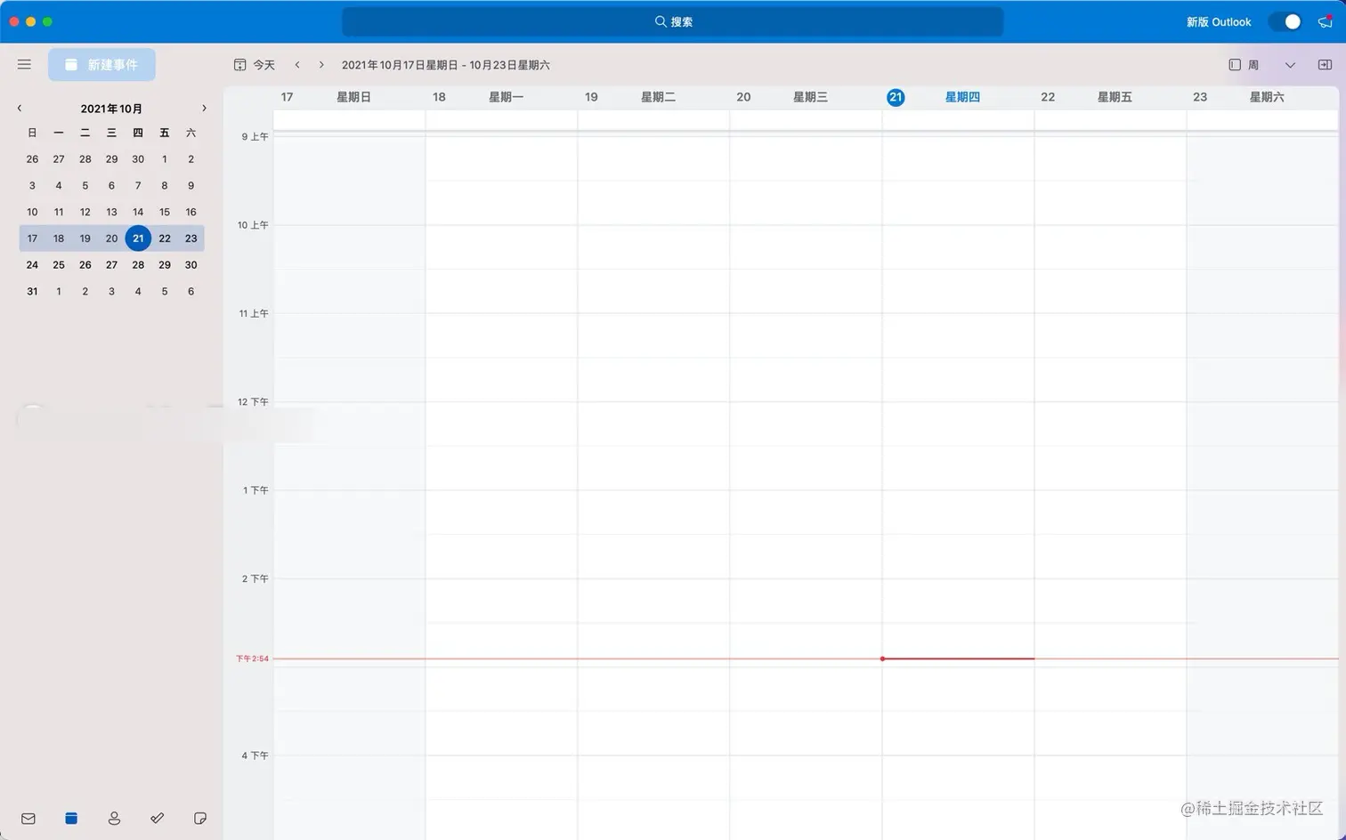The height and width of the screenshot is (840, 1346).
Task: Click the week date range title
Action: tap(446, 65)
